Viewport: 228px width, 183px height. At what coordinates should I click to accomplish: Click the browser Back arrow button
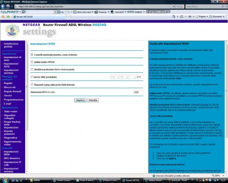(3, 6)
